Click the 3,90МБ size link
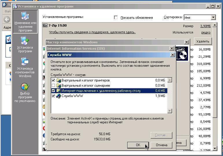Viewport: 223px width, 156px height. click(206, 26)
